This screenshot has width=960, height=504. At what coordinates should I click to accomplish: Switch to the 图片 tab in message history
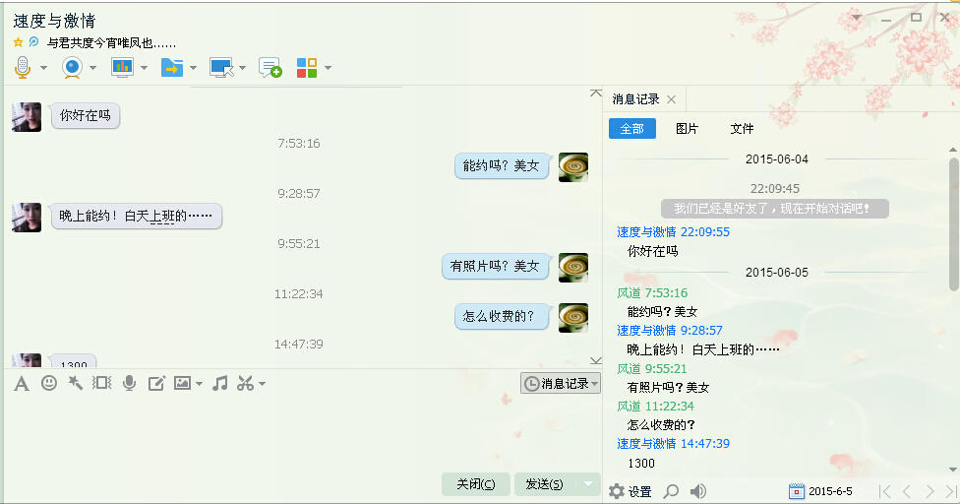tap(687, 129)
